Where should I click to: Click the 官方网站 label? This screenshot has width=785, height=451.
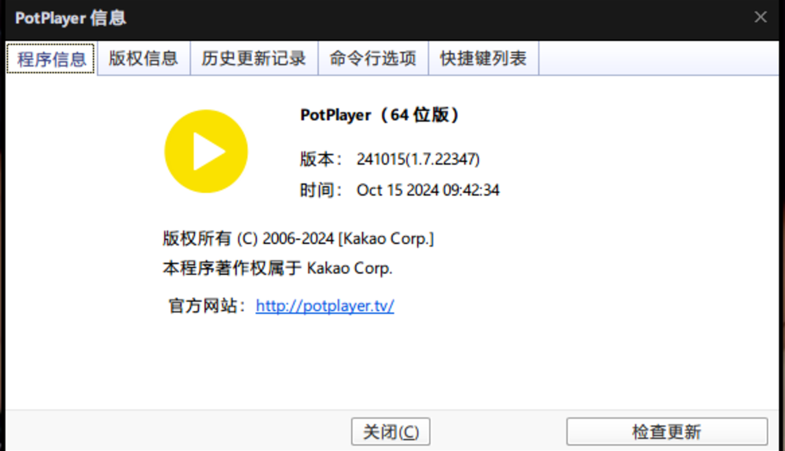click(x=207, y=306)
